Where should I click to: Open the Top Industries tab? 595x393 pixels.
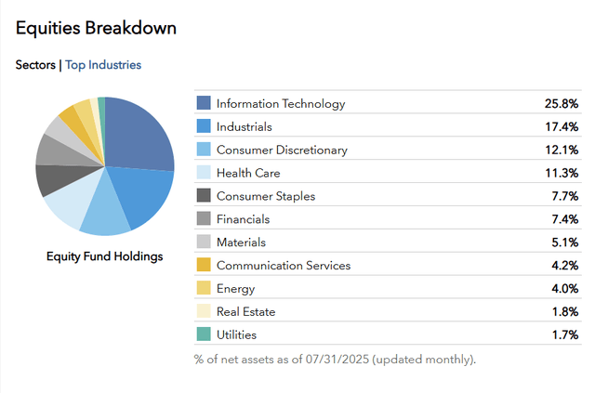[x=103, y=65]
